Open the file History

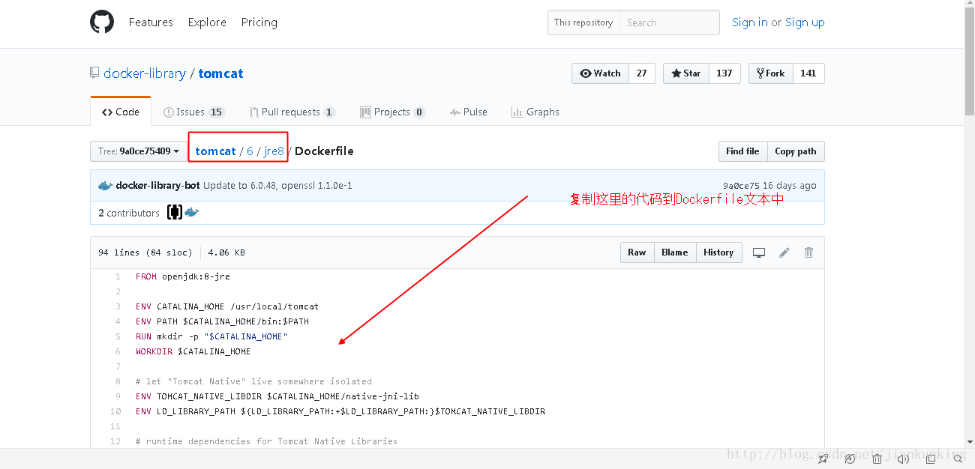pyautogui.click(x=718, y=252)
